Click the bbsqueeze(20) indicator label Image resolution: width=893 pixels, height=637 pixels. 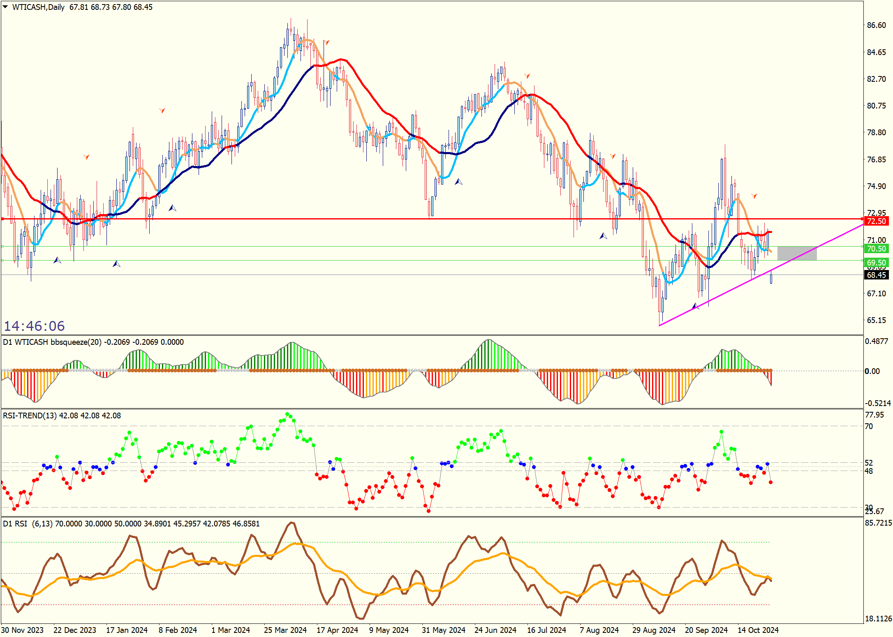[76, 342]
